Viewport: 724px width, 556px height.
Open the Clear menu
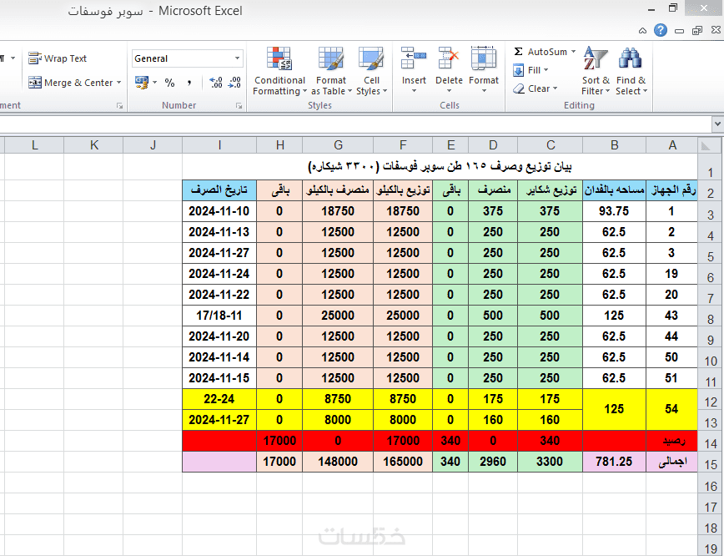coord(535,88)
